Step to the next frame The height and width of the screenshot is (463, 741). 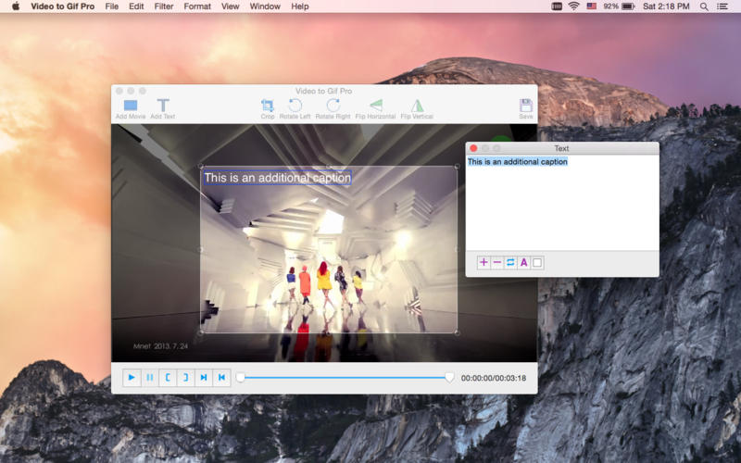pyautogui.click(x=204, y=378)
